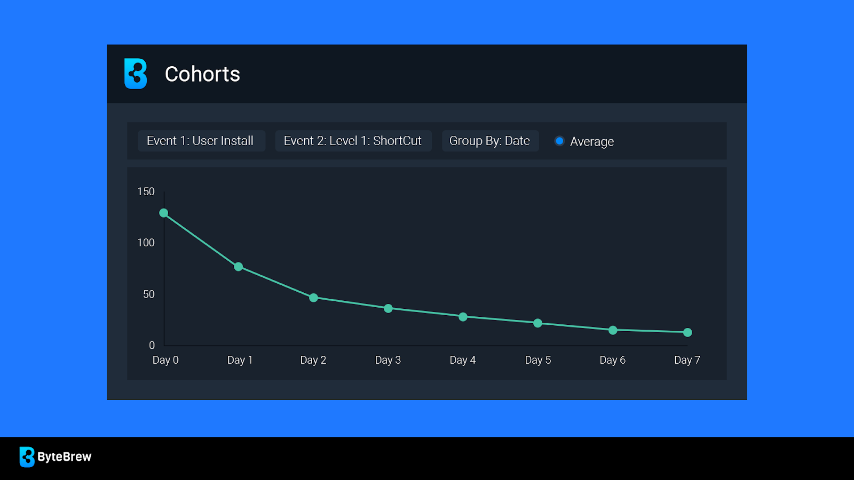Click the 150 y-axis label

(146, 191)
